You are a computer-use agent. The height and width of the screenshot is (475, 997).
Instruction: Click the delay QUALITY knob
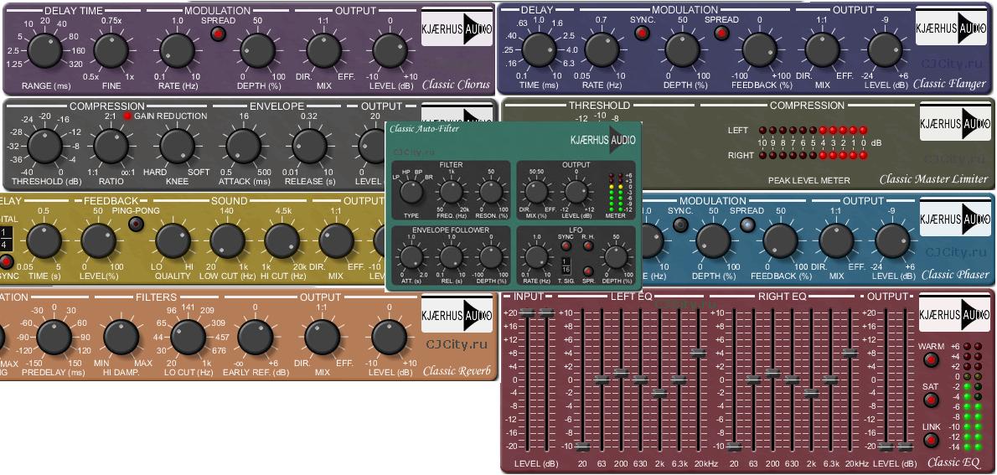click(x=173, y=241)
